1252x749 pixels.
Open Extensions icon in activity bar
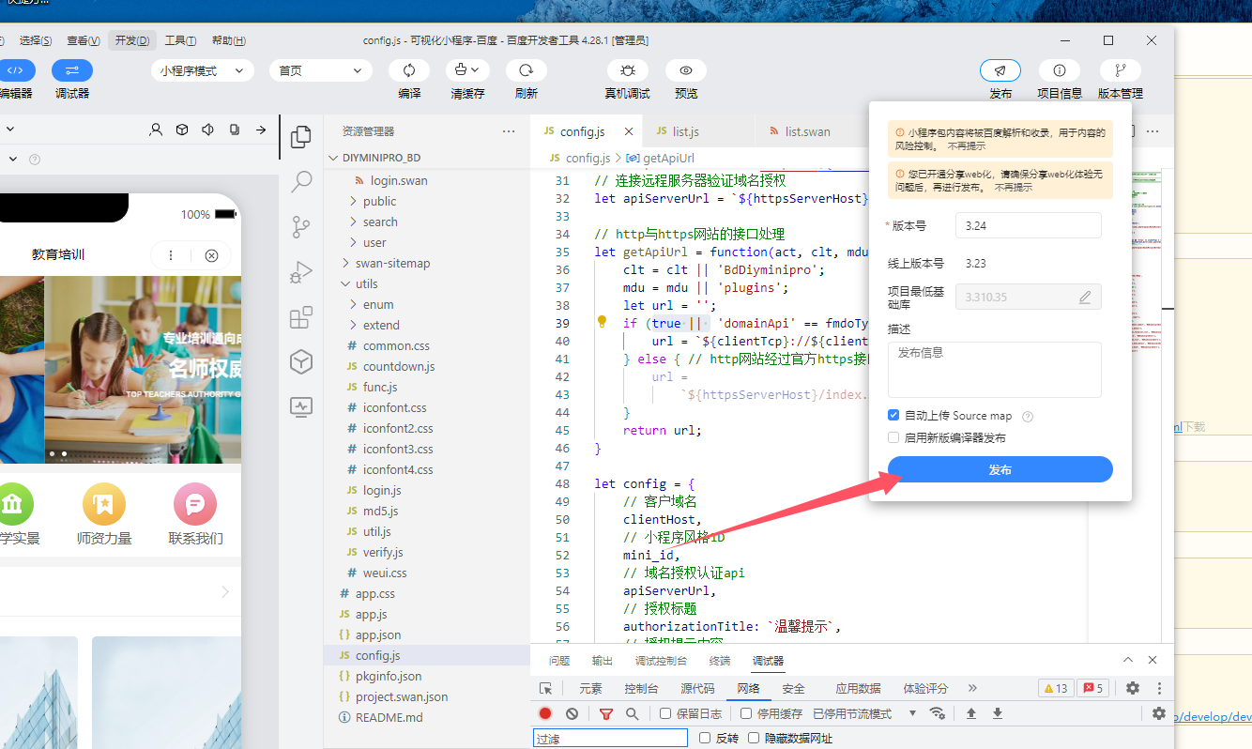[301, 317]
